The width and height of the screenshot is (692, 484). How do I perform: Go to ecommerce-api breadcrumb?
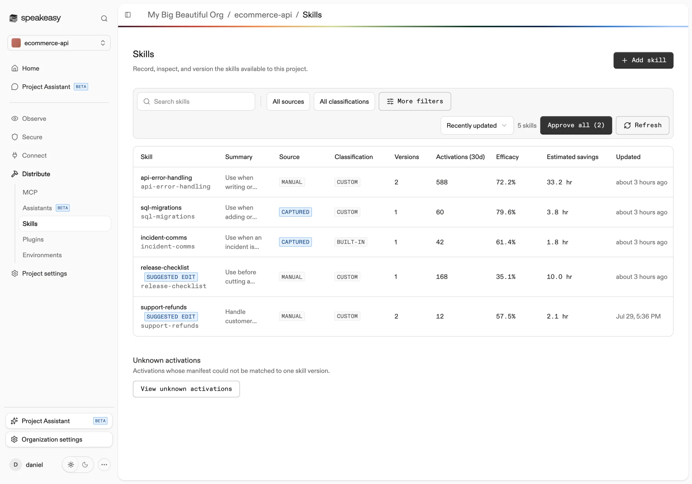pyautogui.click(x=263, y=15)
